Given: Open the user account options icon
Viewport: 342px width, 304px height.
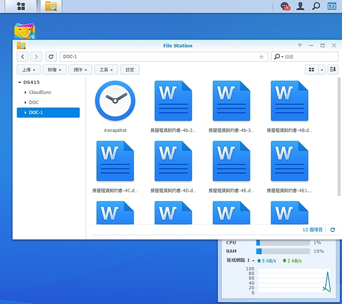Looking at the screenshot, I should [x=300, y=6].
